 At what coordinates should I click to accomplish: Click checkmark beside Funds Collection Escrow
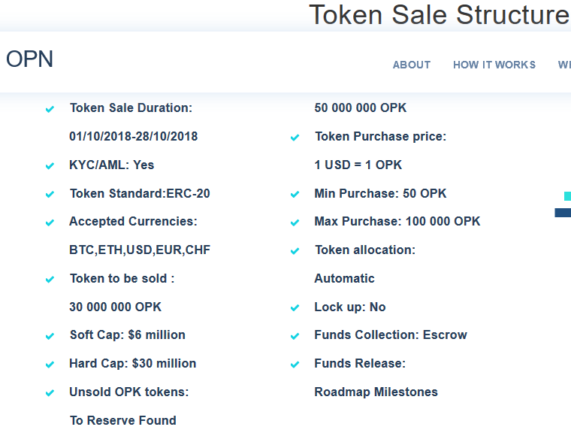(x=295, y=336)
